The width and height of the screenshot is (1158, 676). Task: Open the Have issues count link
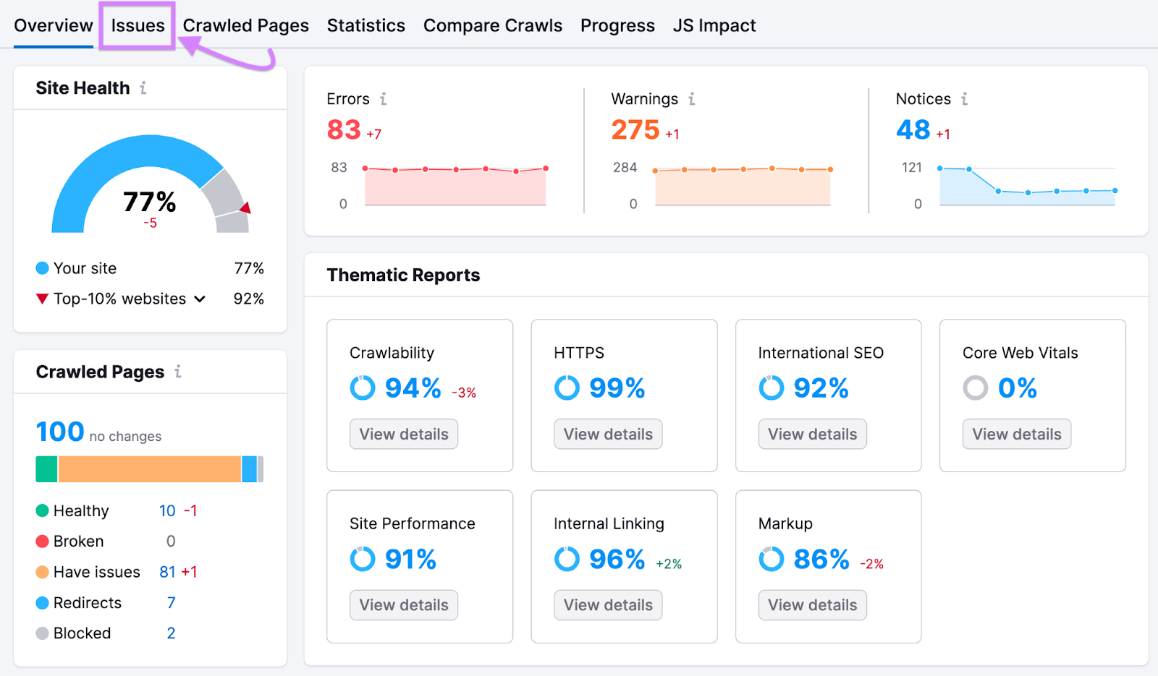pyautogui.click(x=167, y=571)
